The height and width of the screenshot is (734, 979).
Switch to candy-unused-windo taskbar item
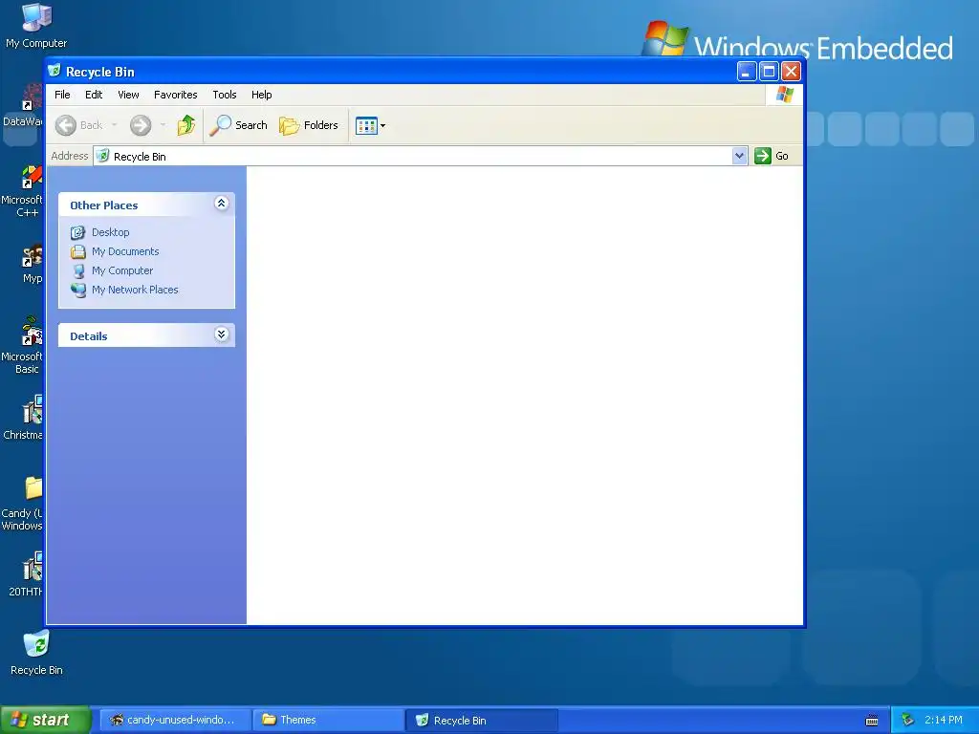174,720
